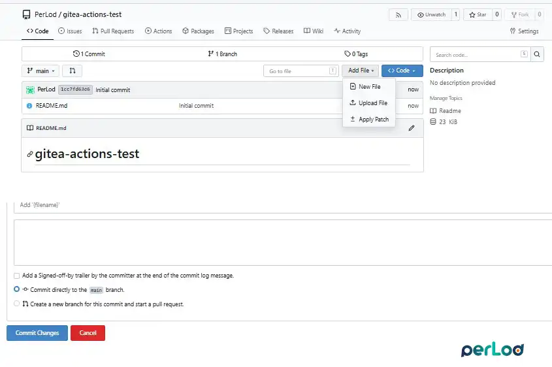Open the Packages tab
Viewport: 552px width, 367px height.
coord(198,31)
